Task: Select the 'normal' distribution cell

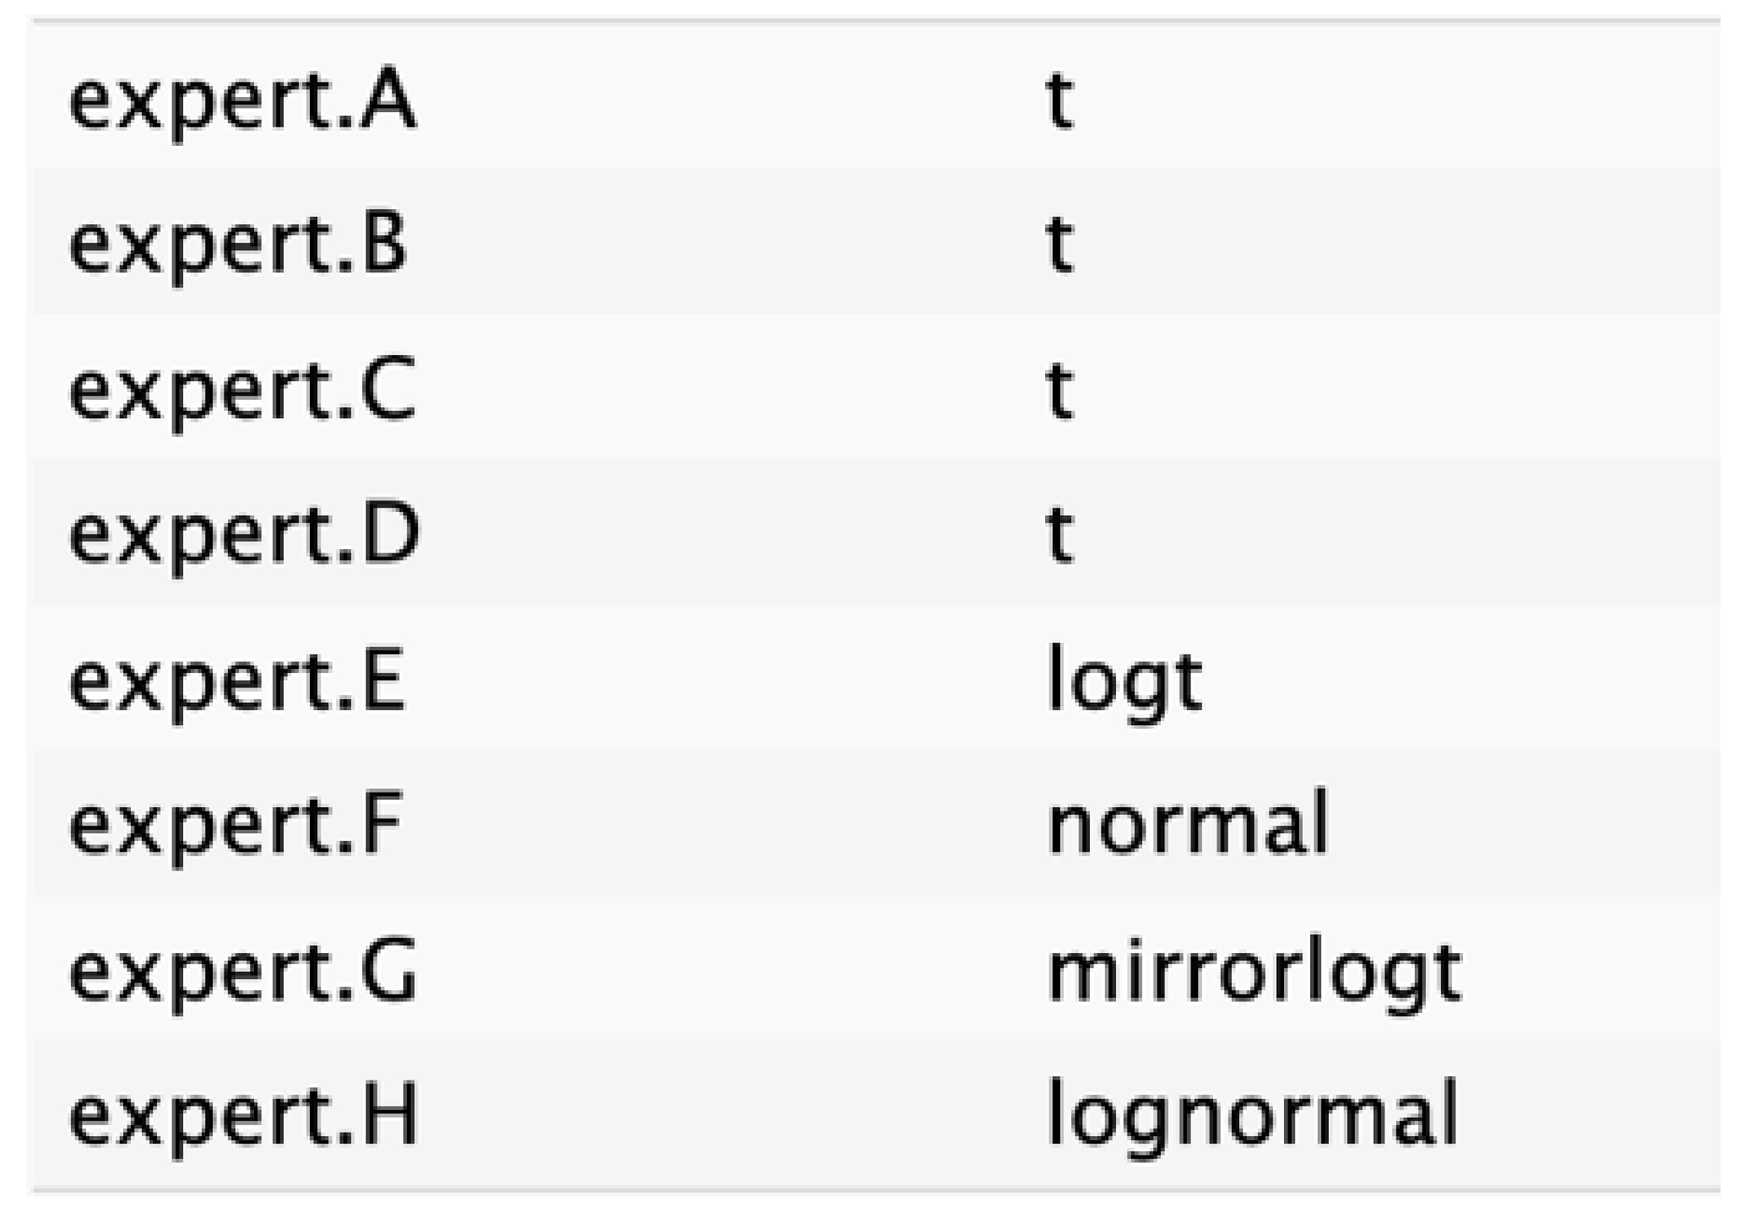Action: 1187,825
